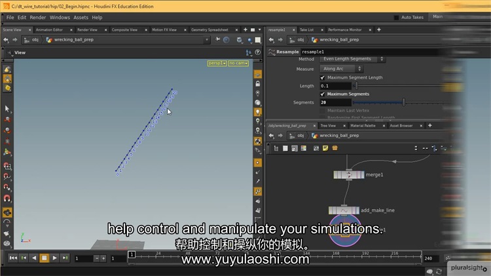The image size is (491, 276).
Task: Open the Windows menu
Action: (x=60, y=18)
